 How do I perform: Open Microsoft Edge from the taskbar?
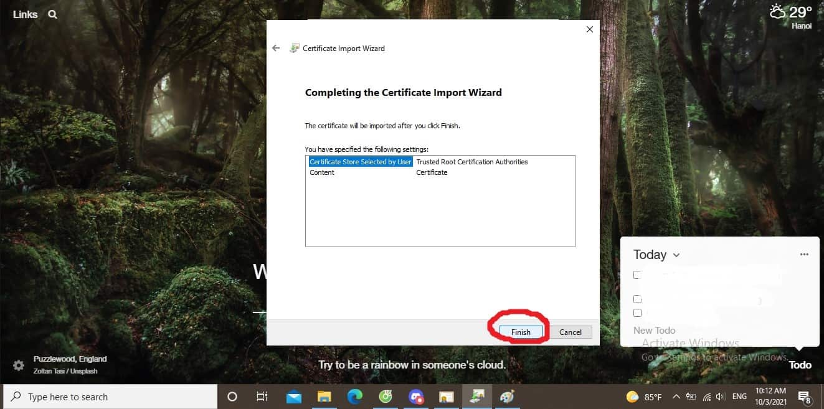[x=355, y=397]
